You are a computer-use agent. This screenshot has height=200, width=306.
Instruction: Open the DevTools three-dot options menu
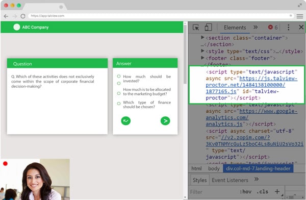289,28
